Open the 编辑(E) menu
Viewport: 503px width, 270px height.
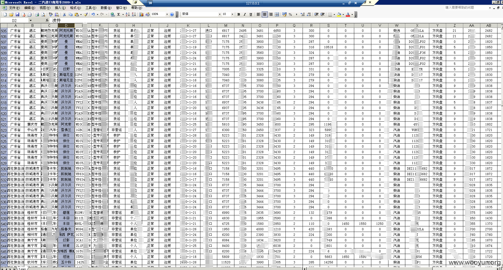(x=29, y=8)
